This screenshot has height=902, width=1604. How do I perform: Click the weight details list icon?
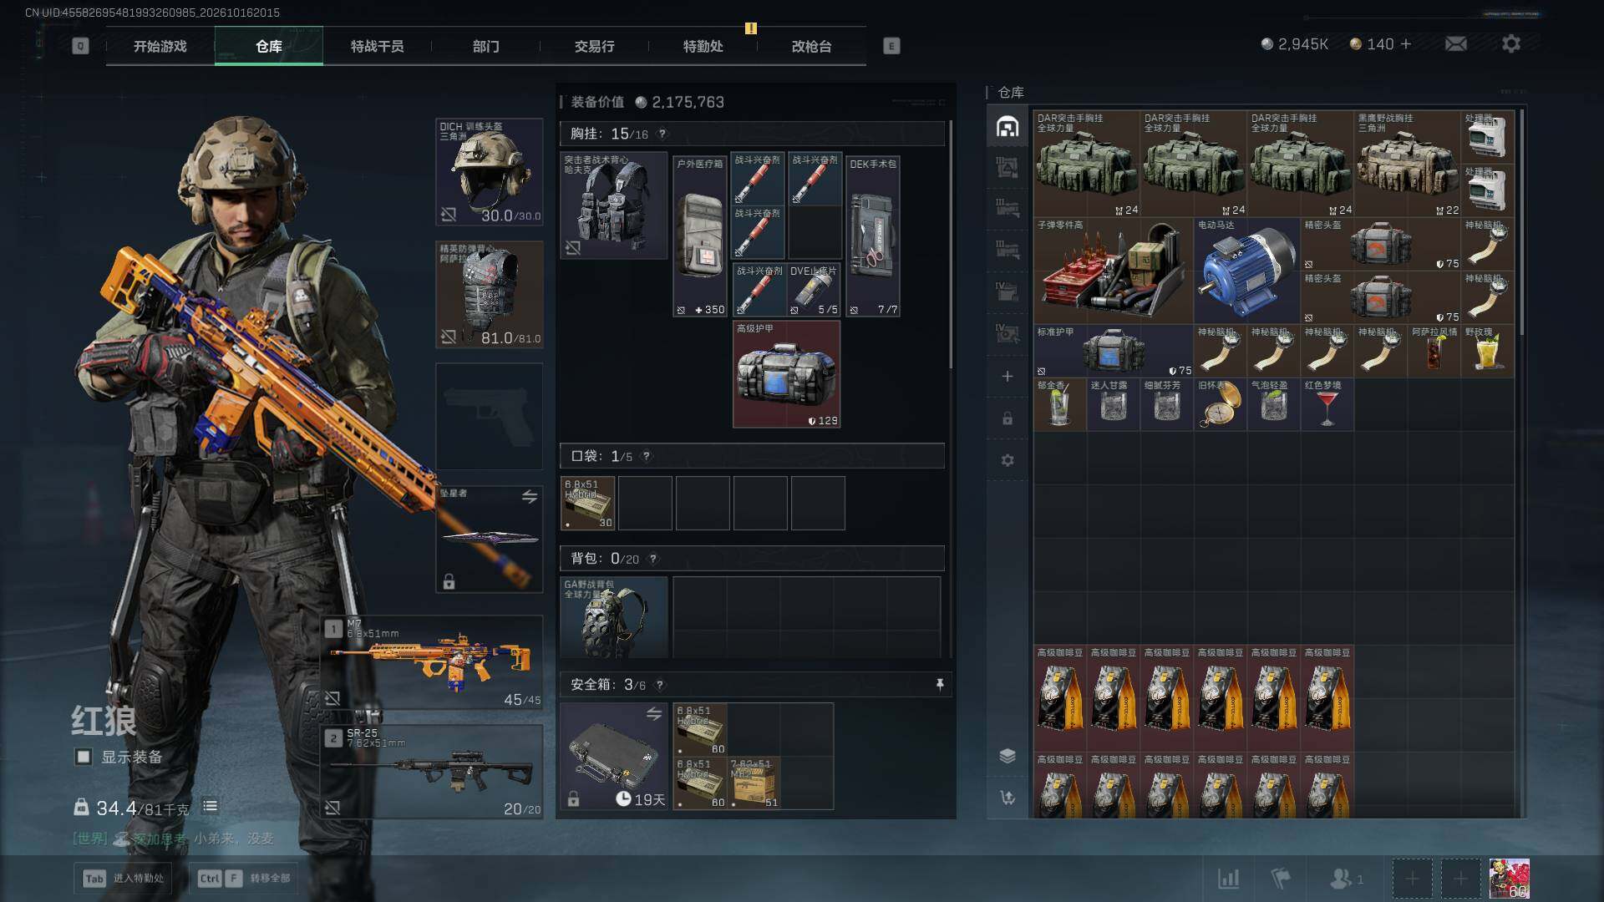coord(211,807)
